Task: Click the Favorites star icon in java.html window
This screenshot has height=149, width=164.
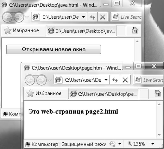Action: pyautogui.click(x=8, y=30)
